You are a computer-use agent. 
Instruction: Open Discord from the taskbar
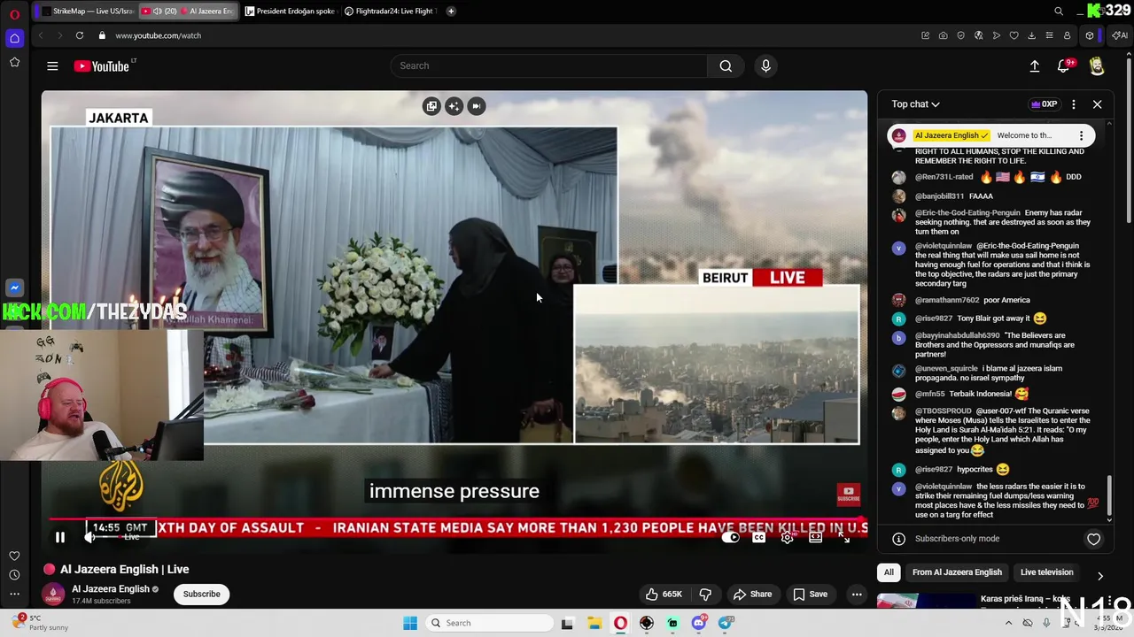click(700, 623)
